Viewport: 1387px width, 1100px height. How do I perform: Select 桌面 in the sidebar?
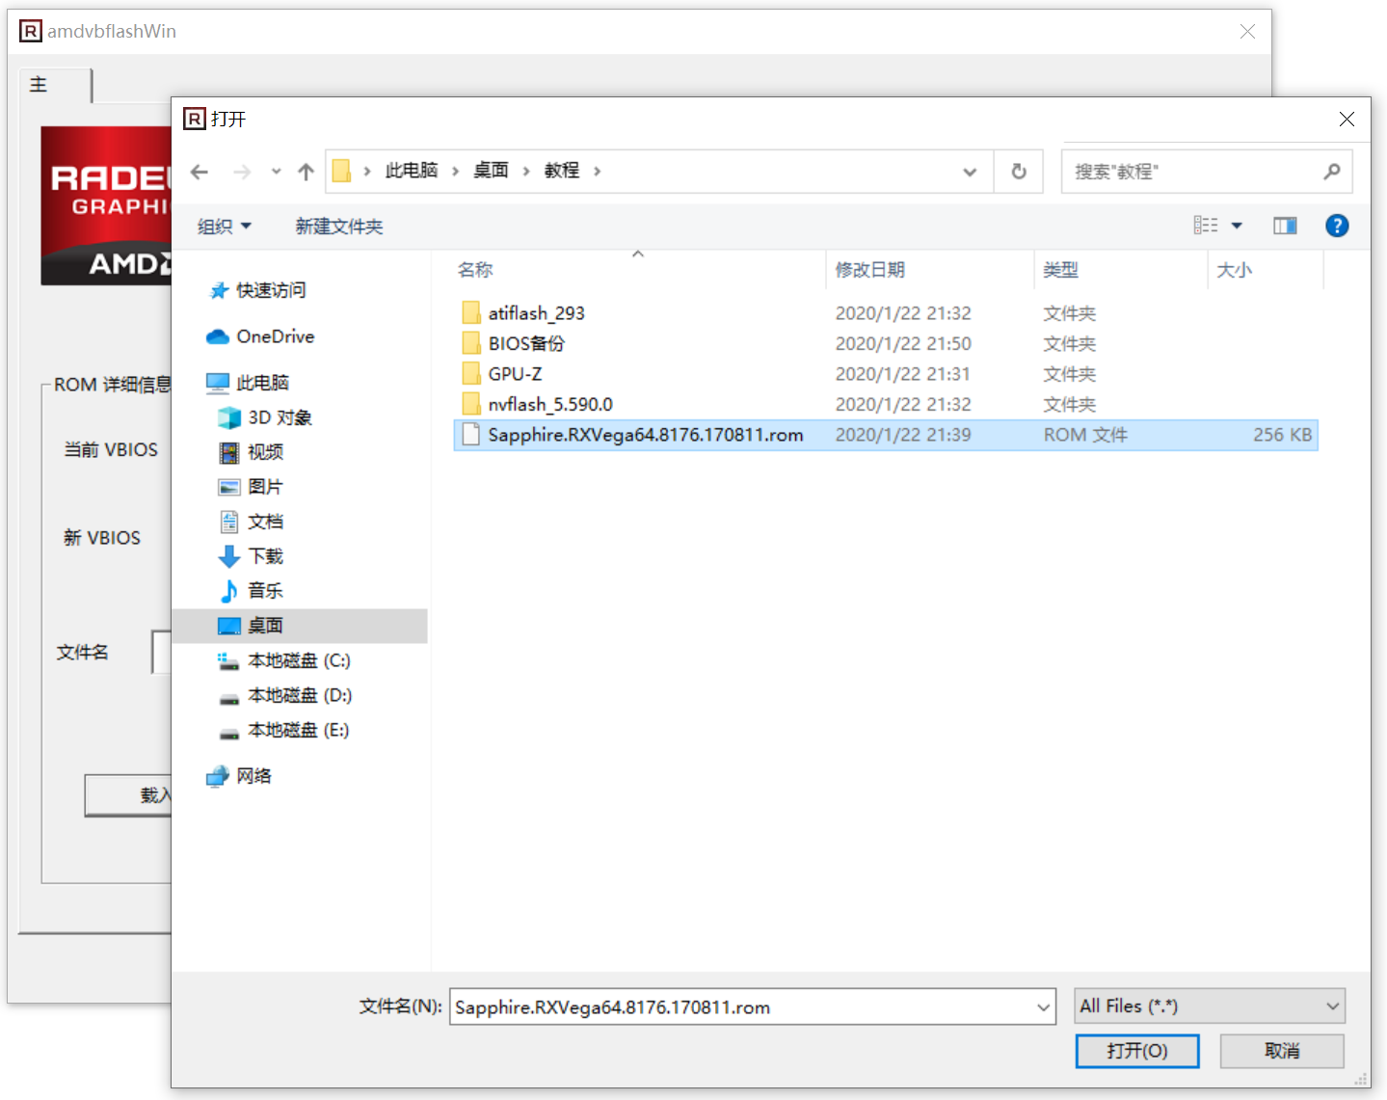point(300,626)
